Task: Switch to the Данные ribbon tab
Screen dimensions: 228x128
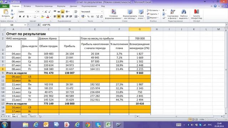Action: [73, 6]
